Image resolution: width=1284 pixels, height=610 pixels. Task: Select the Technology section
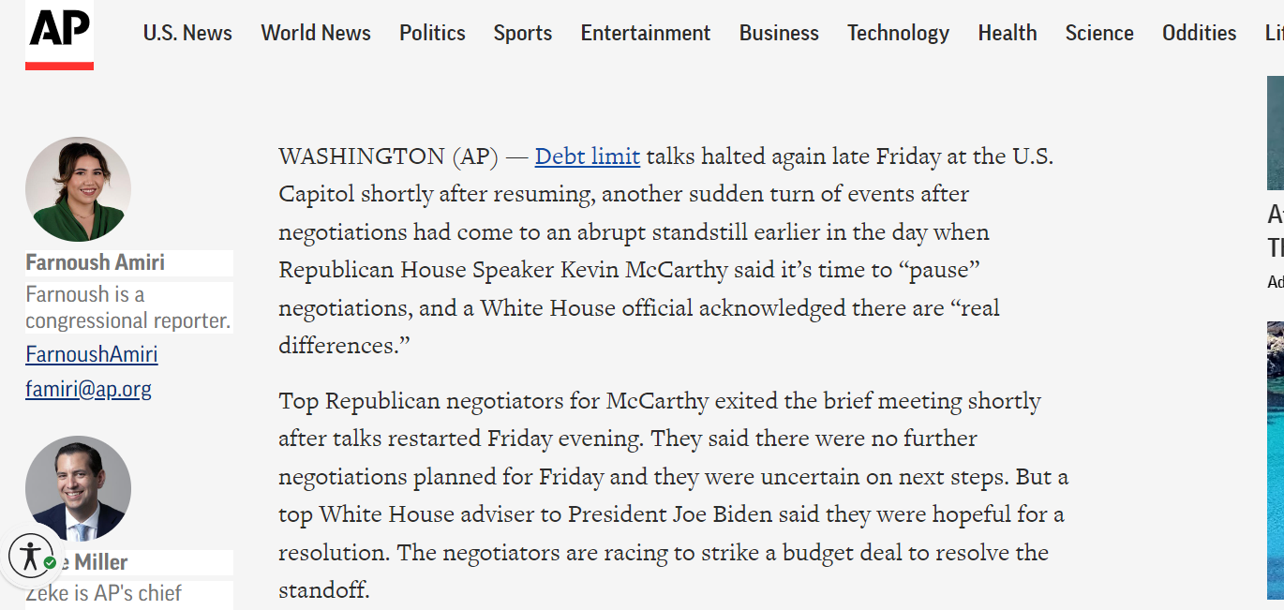click(898, 33)
